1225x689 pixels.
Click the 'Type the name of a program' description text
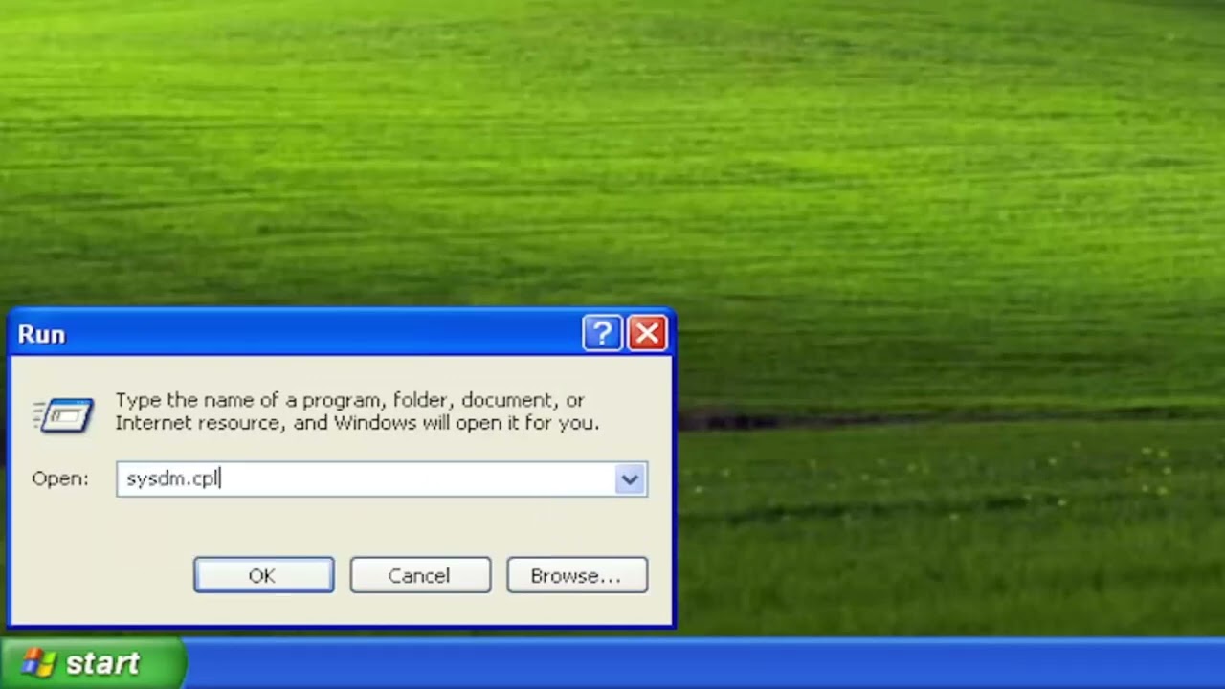click(x=357, y=411)
